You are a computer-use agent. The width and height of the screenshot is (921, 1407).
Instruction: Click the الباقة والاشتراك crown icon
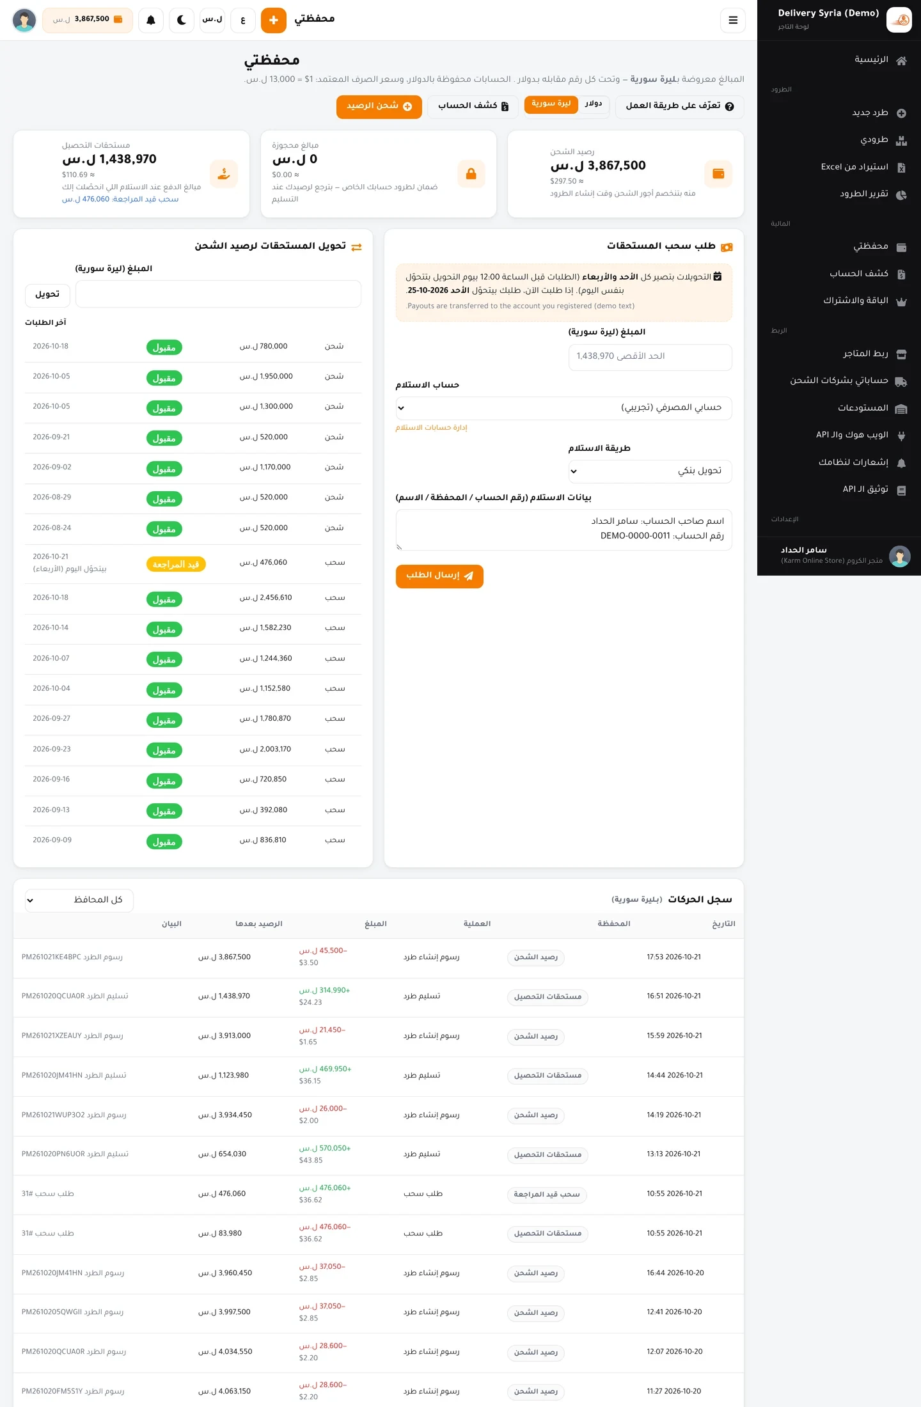901,301
